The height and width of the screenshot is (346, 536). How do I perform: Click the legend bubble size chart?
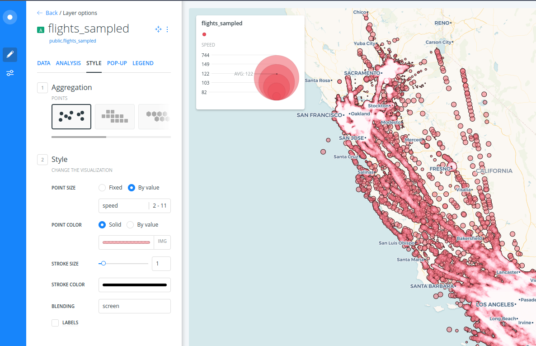pos(277,78)
